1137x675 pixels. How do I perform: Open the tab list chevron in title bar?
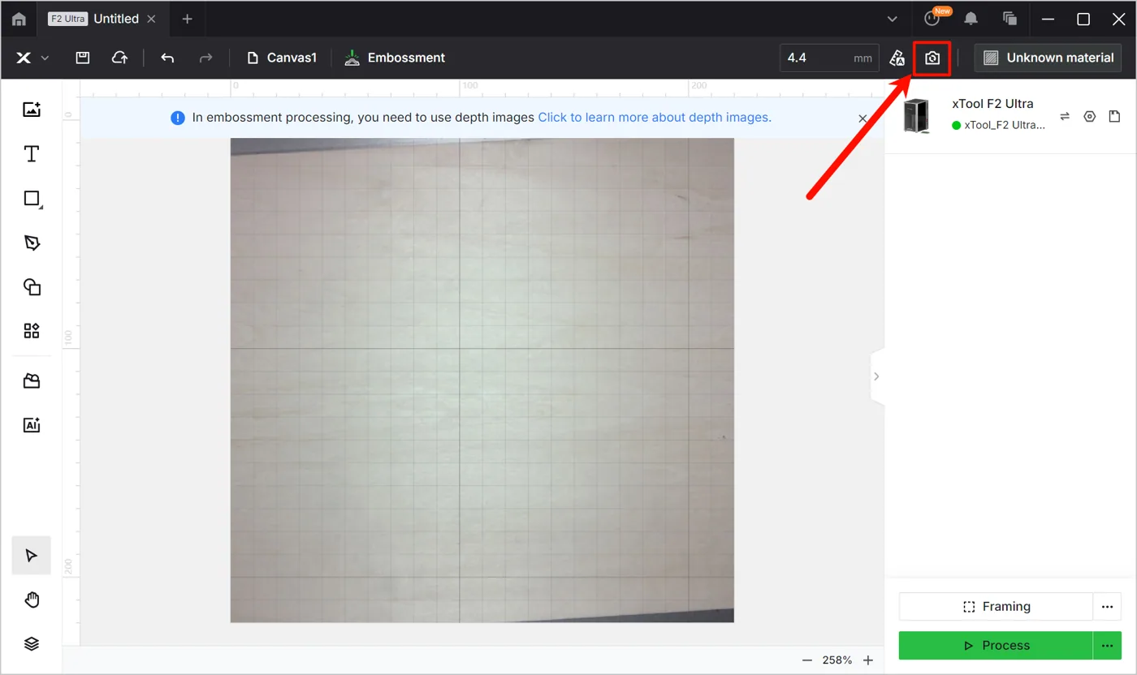892,19
